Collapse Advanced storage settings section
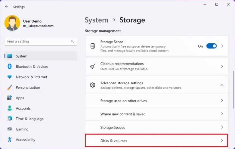 [x=222, y=85]
